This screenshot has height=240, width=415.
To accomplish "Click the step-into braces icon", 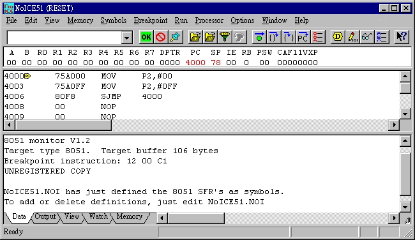I will [x=274, y=37].
